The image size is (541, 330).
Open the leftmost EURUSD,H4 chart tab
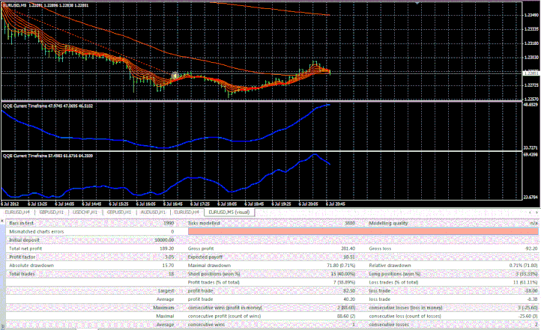[x=17, y=213]
